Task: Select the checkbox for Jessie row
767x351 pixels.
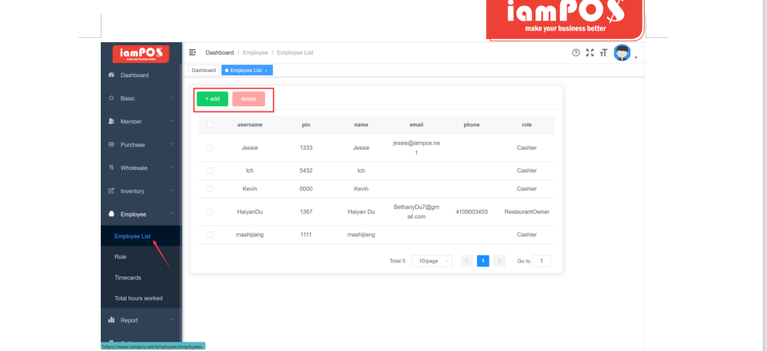Action: (210, 148)
